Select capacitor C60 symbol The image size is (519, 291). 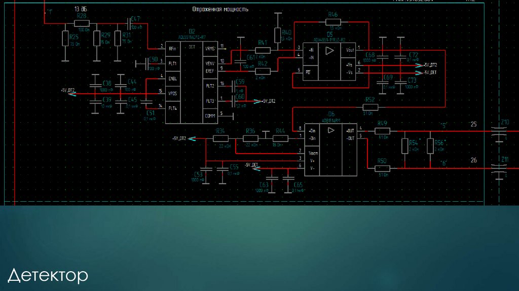(233, 101)
